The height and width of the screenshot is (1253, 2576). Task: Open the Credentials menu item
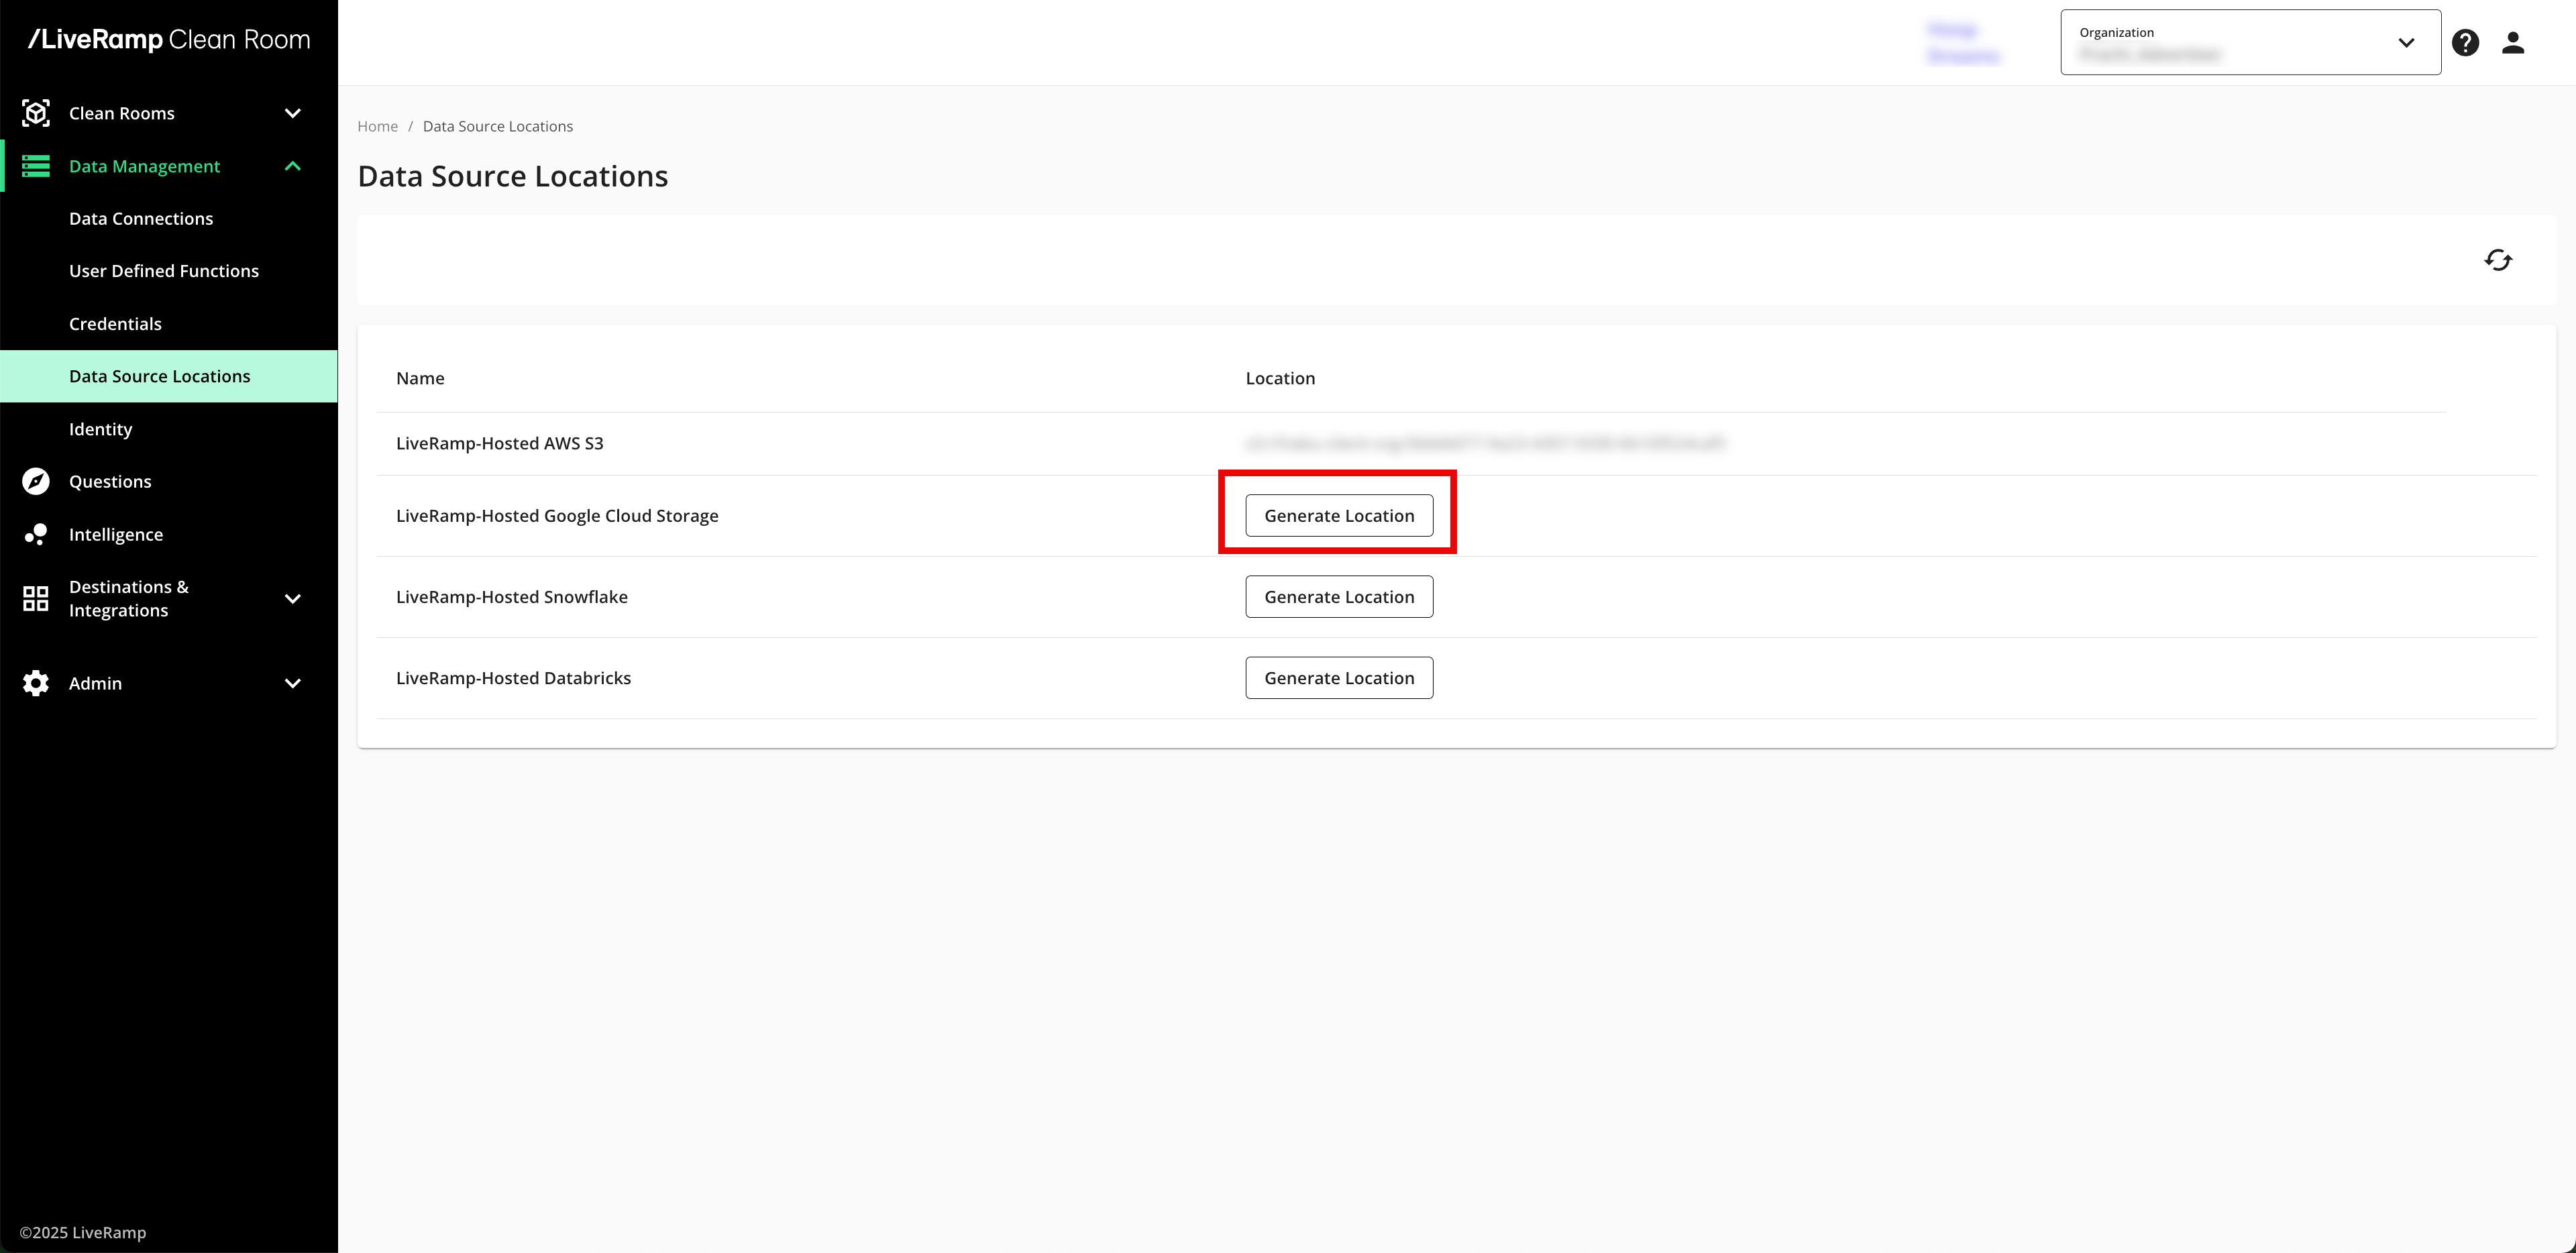(x=115, y=323)
